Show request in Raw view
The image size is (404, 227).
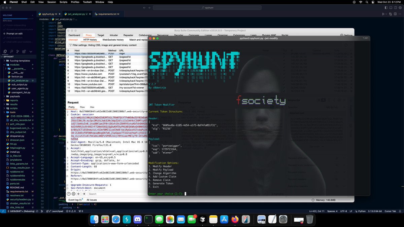[x=82, y=107]
